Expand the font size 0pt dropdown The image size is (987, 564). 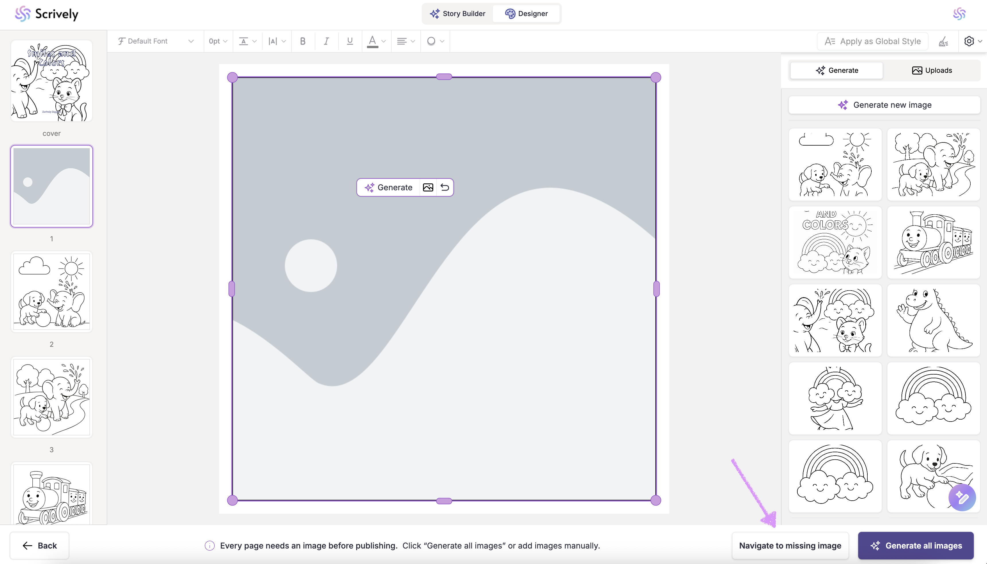(218, 41)
